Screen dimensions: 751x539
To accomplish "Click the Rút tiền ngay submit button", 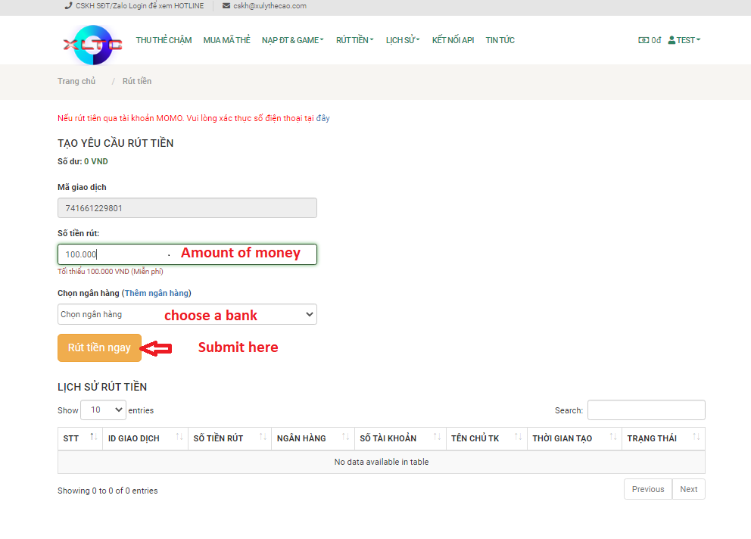I will tap(100, 347).
